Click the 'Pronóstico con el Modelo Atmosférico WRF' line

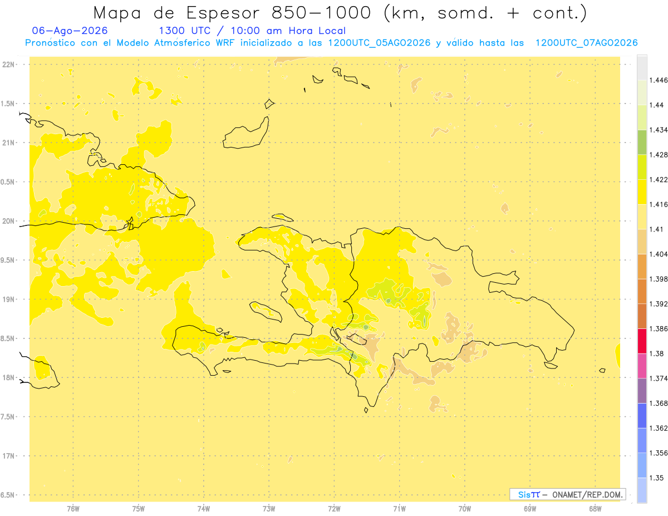(x=131, y=43)
